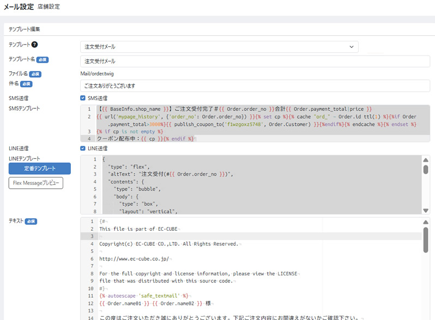
Task: Click the "contents": { line in LINE editor
Action: [x=126, y=182]
